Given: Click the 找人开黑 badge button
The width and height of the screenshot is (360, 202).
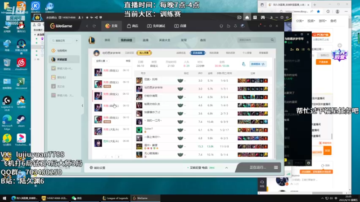Looking at the screenshot, I should 144,53.
